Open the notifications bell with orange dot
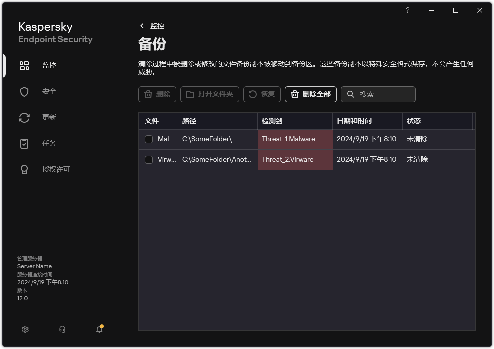Viewport: 494px width, 349px height. point(99,329)
